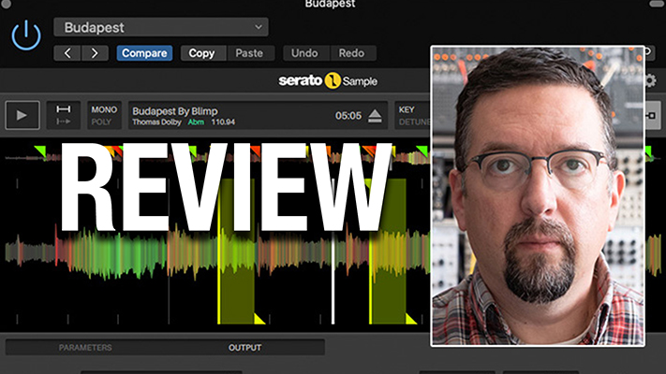Click the eject sample icon
This screenshot has height=374, width=666.
coord(375,116)
